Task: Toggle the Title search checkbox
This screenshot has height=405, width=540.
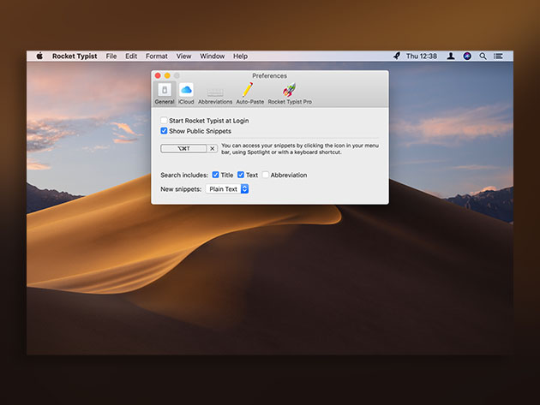Action: click(216, 175)
